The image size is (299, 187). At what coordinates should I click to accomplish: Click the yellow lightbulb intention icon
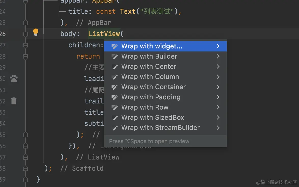36,32
